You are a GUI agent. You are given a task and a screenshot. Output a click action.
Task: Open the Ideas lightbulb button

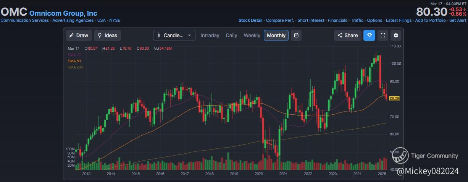coord(107,35)
